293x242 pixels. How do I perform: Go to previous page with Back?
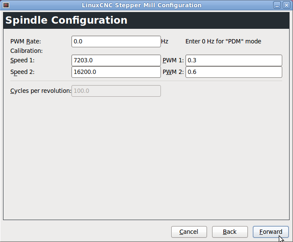[x=230, y=232]
